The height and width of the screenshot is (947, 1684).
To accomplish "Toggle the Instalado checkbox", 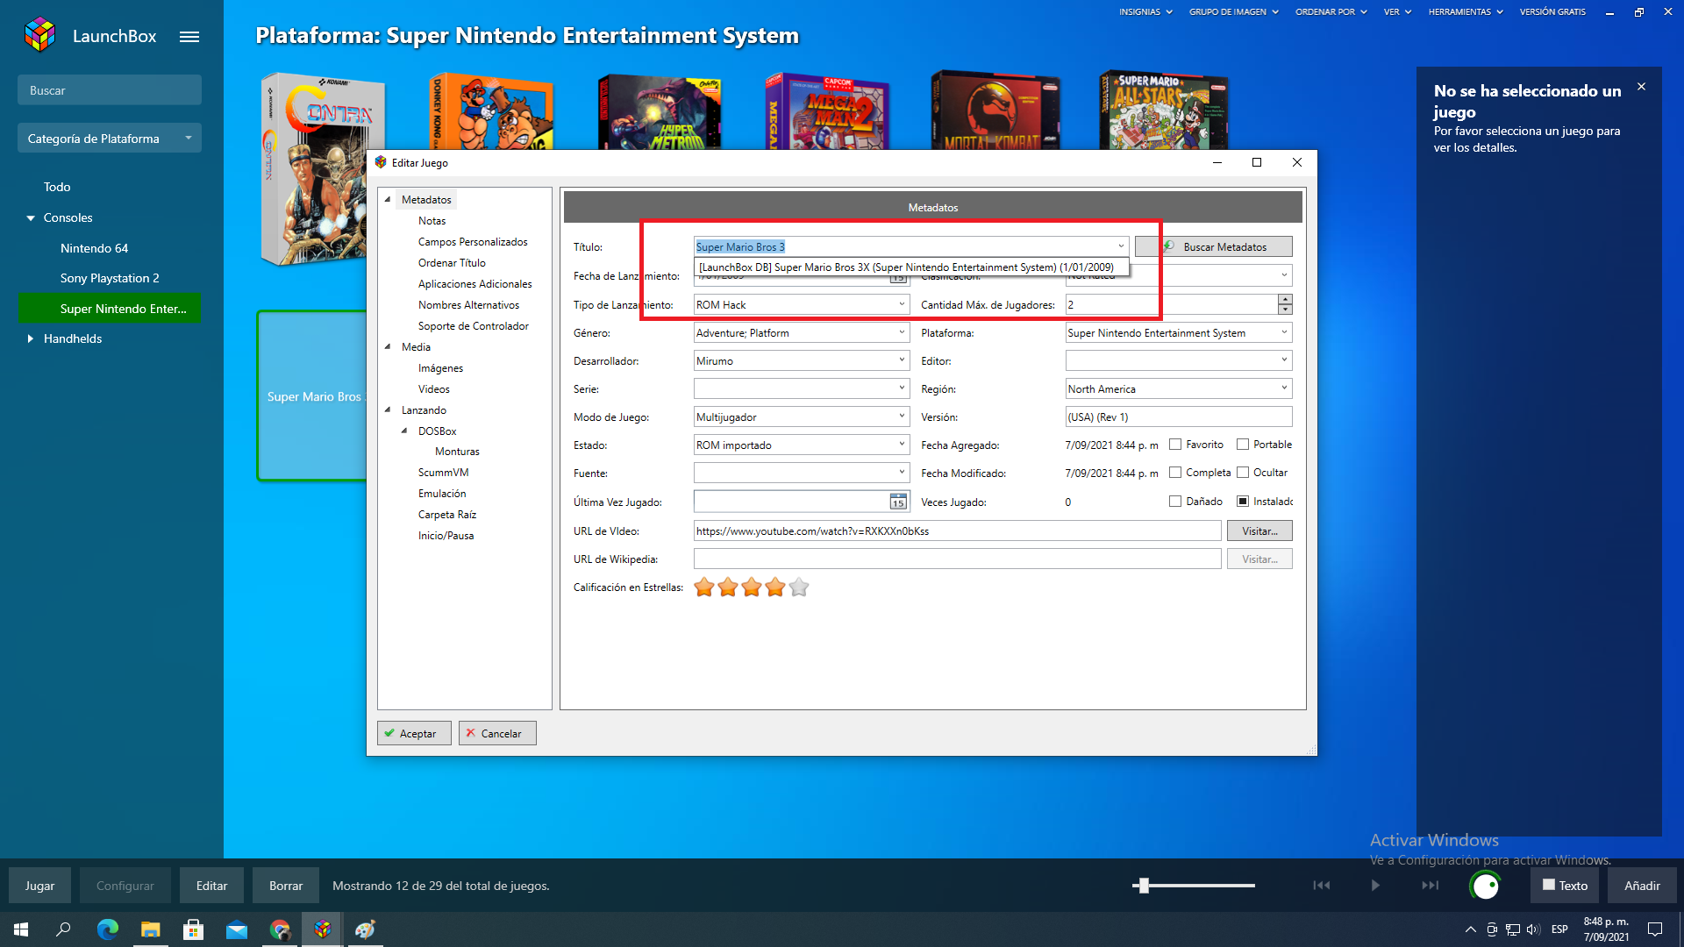I will pyautogui.click(x=1243, y=502).
